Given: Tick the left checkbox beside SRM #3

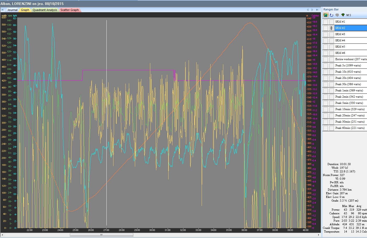Looking at the screenshot, I should coord(326,34).
